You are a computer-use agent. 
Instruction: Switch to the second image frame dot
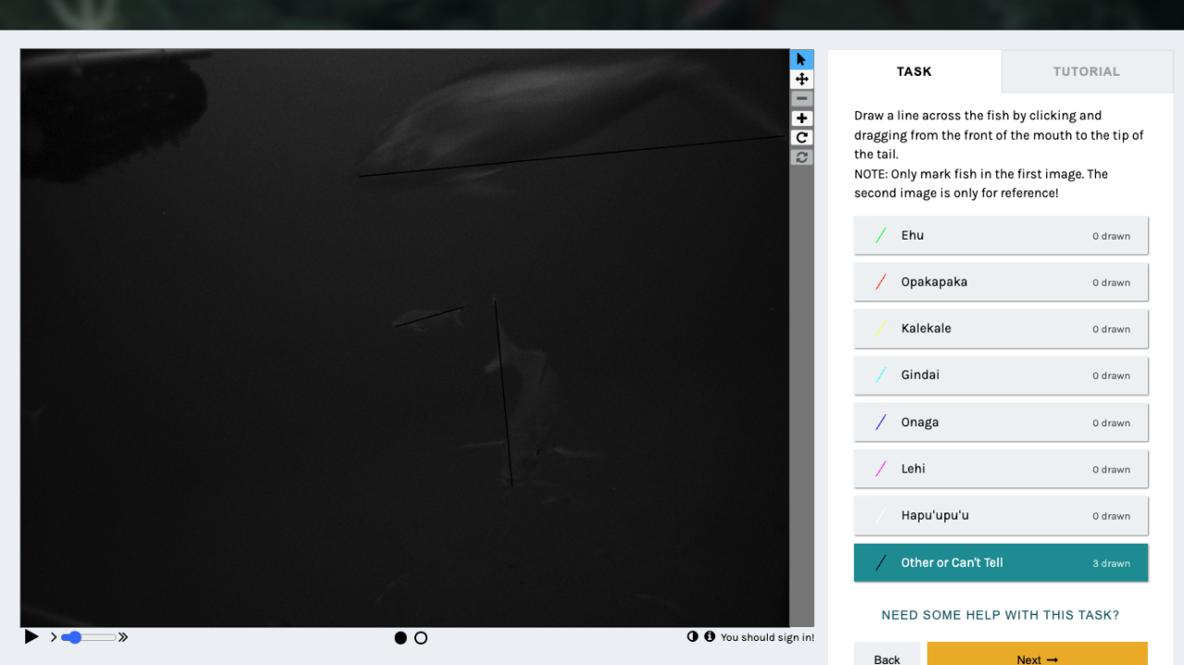(421, 637)
